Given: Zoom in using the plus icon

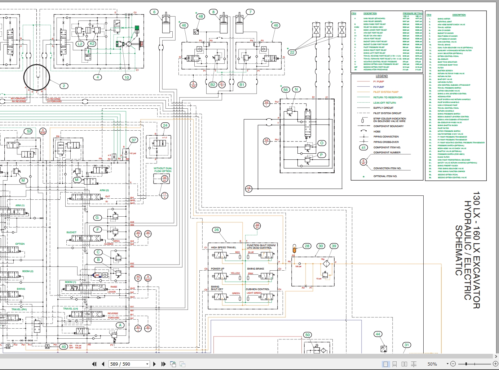Looking at the screenshot, I should click(495, 364).
